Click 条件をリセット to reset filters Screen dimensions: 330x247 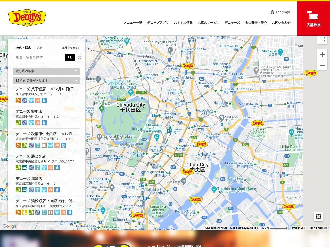[71, 48]
